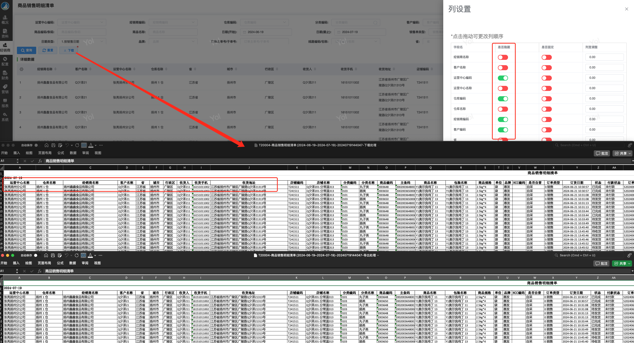Open the 页面布局 ribbon tab in the 导出处理 window

[x=44, y=263]
